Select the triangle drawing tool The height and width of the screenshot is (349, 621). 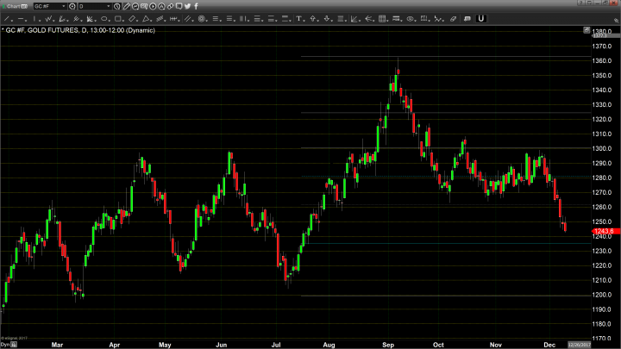pyautogui.click(x=147, y=19)
